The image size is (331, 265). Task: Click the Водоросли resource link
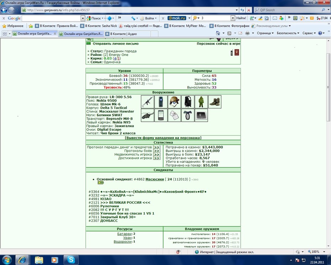coord(123,241)
